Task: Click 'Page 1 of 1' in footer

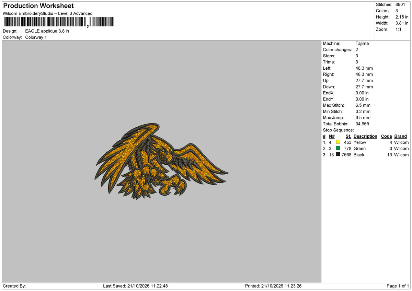Action: [398, 286]
